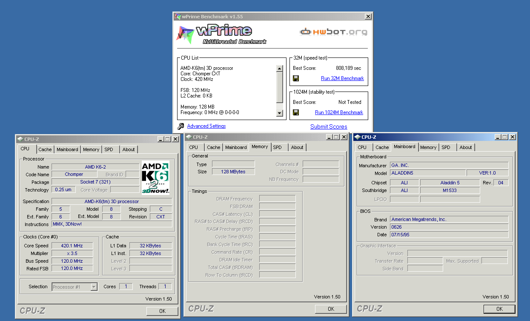Click the 32M best score 808,189 sec
Image resolution: width=530 pixels, height=321 pixels.
click(x=348, y=68)
